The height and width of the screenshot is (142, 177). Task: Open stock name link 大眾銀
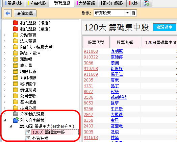117,115
